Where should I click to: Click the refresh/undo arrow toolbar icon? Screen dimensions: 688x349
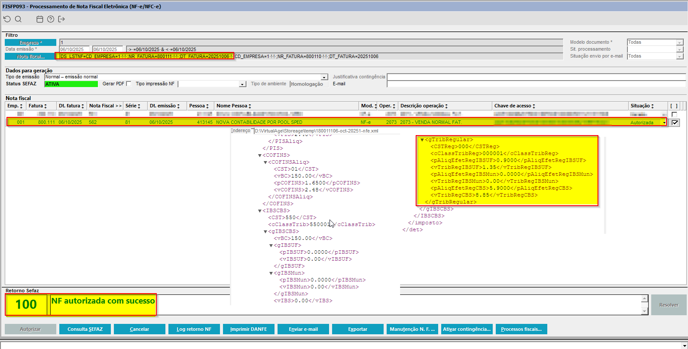tap(7, 19)
